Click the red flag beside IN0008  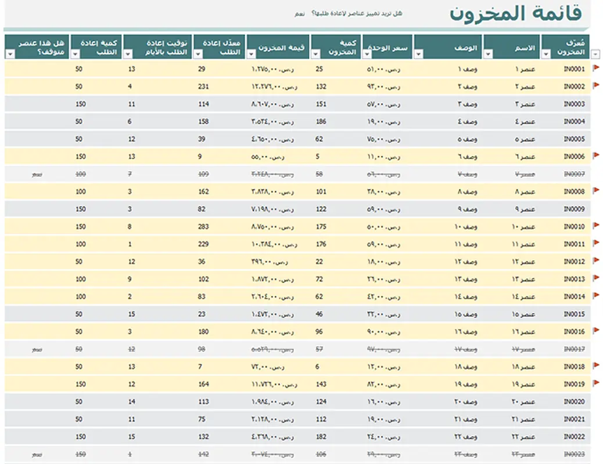pyautogui.click(x=595, y=190)
